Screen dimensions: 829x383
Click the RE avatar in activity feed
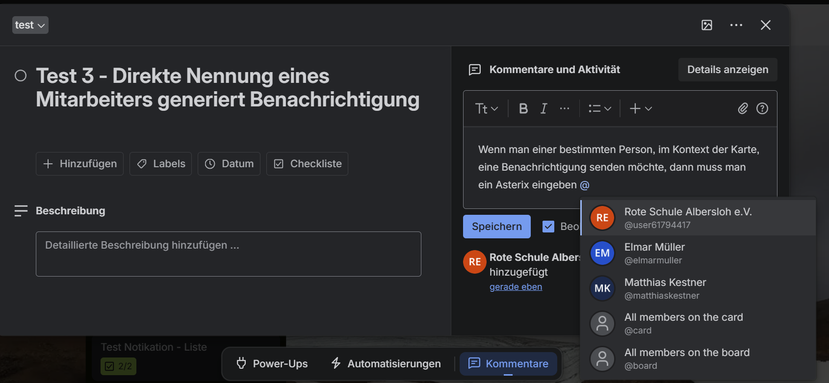[474, 262]
